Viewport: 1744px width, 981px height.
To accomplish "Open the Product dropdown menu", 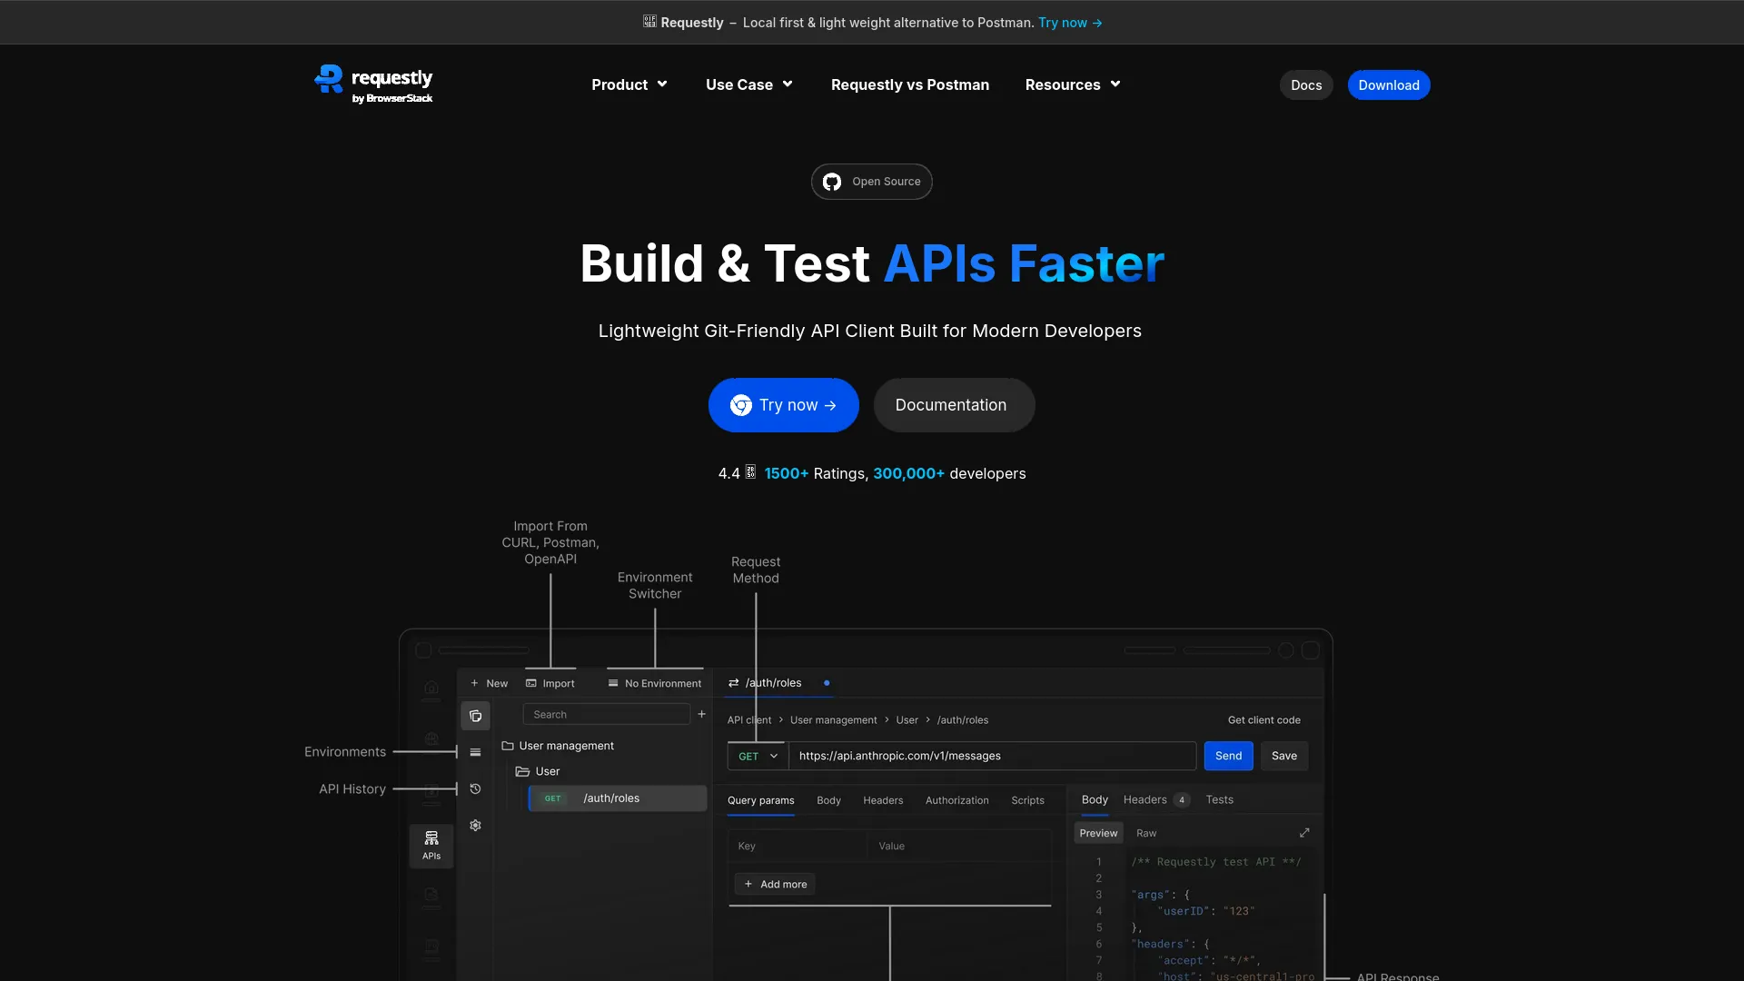I will pyautogui.click(x=629, y=84).
